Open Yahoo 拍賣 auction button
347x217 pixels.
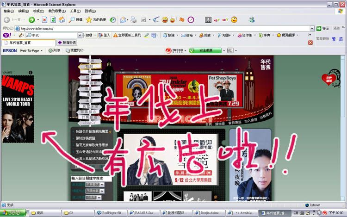tap(205, 35)
